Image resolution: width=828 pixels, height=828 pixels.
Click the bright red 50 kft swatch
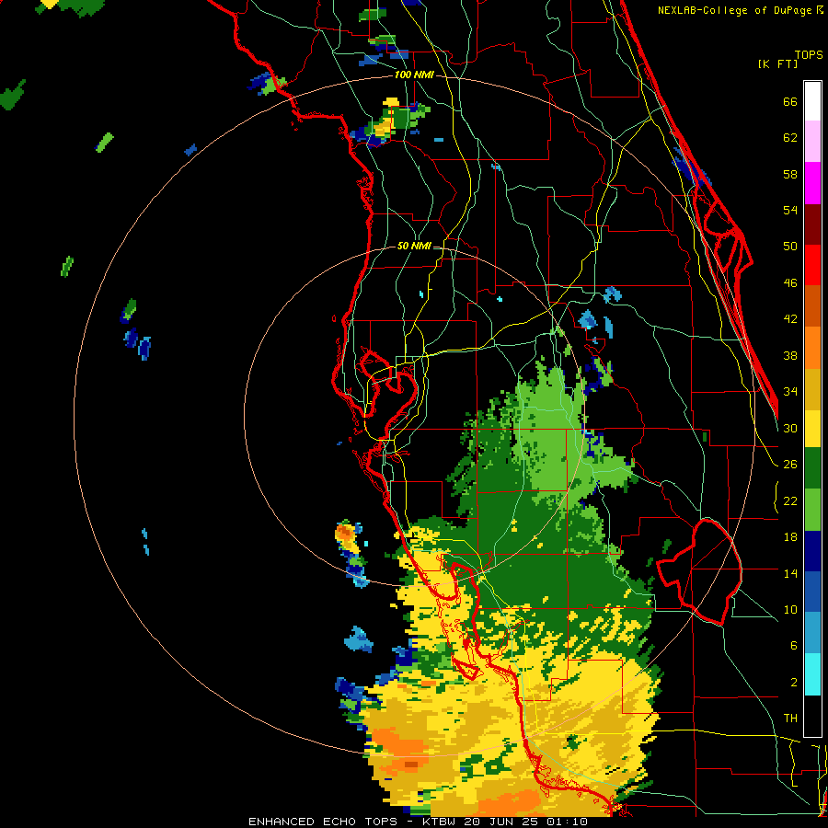[812, 265]
